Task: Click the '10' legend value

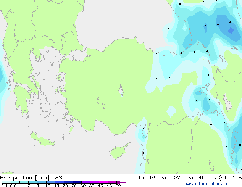Action: click(48, 185)
